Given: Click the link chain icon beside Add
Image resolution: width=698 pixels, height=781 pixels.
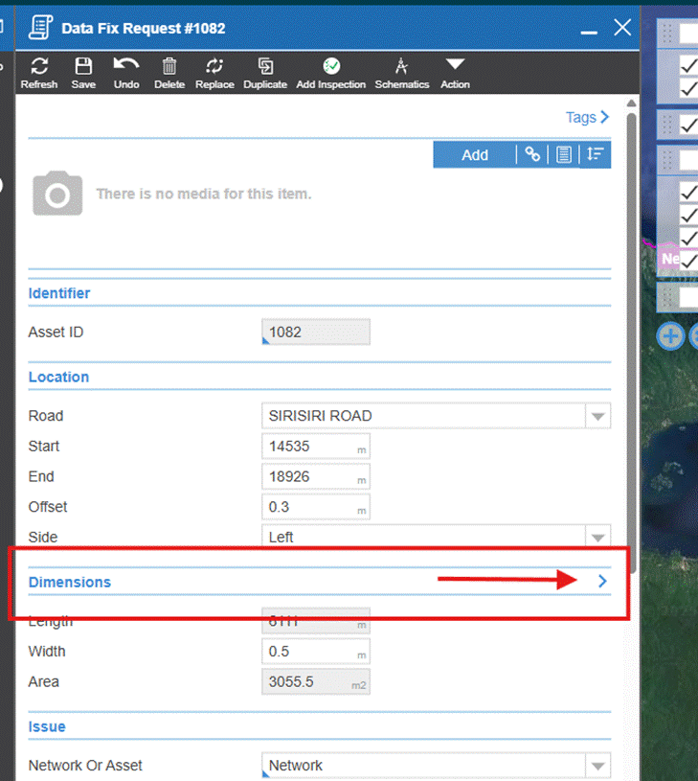Looking at the screenshot, I should [x=532, y=154].
